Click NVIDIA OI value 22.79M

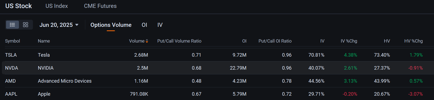pos(238,68)
